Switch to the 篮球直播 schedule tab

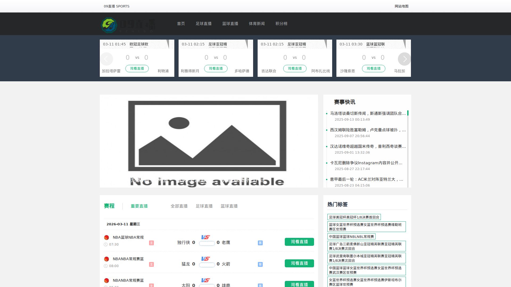pyautogui.click(x=229, y=206)
